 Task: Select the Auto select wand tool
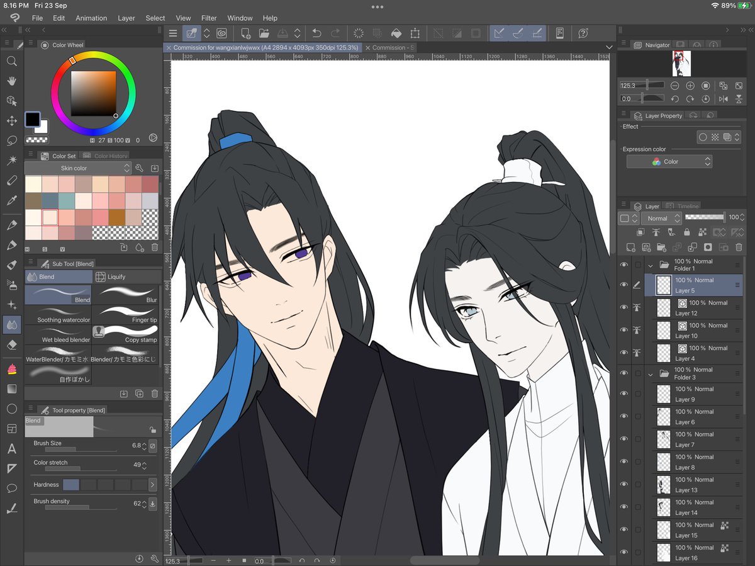click(x=11, y=161)
